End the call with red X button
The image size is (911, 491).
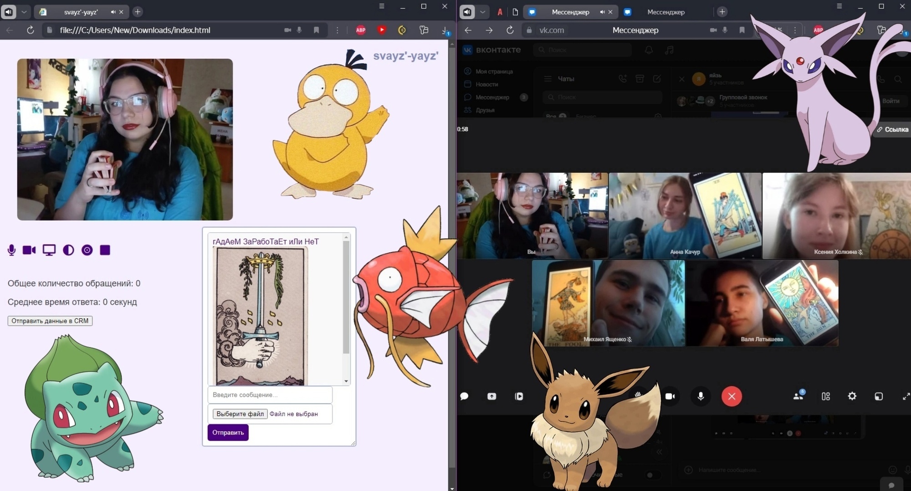coord(732,396)
